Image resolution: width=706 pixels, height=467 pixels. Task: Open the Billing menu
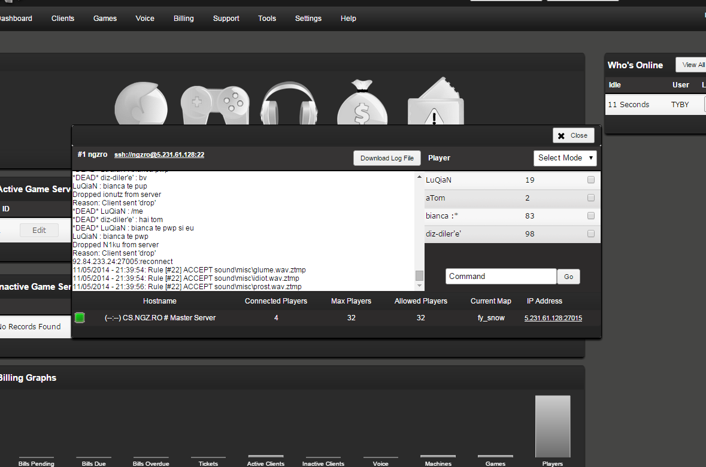(184, 19)
